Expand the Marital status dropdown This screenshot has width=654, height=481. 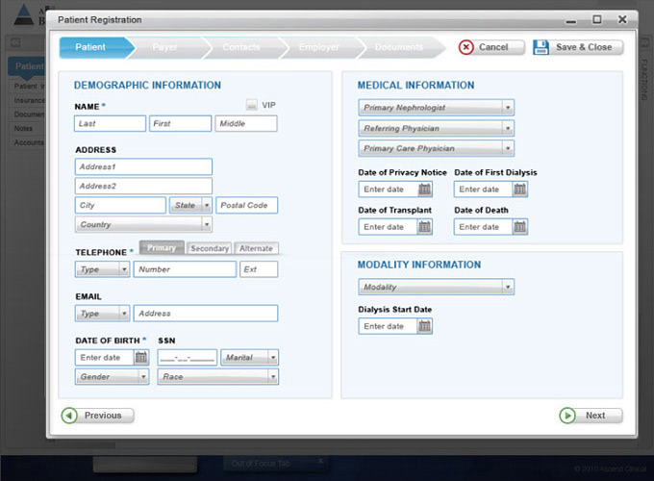[249, 358]
